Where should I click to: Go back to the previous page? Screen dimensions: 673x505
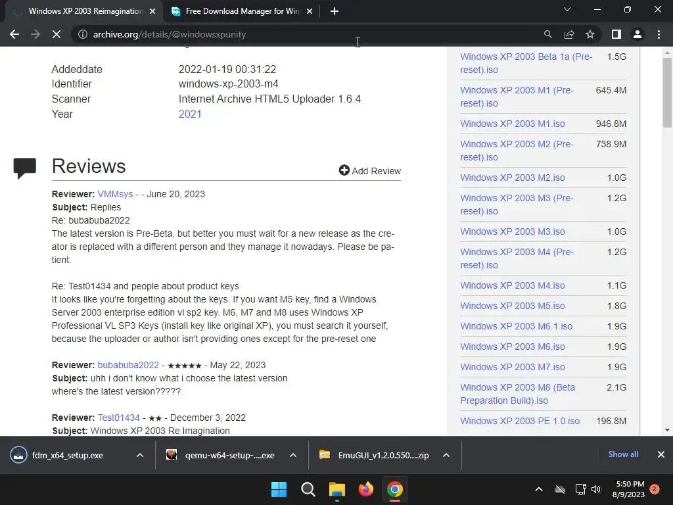[x=14, y=34]
